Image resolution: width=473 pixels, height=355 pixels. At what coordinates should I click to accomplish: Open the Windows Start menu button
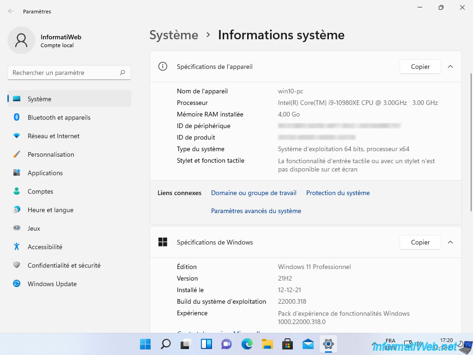(x=145, y=344)
